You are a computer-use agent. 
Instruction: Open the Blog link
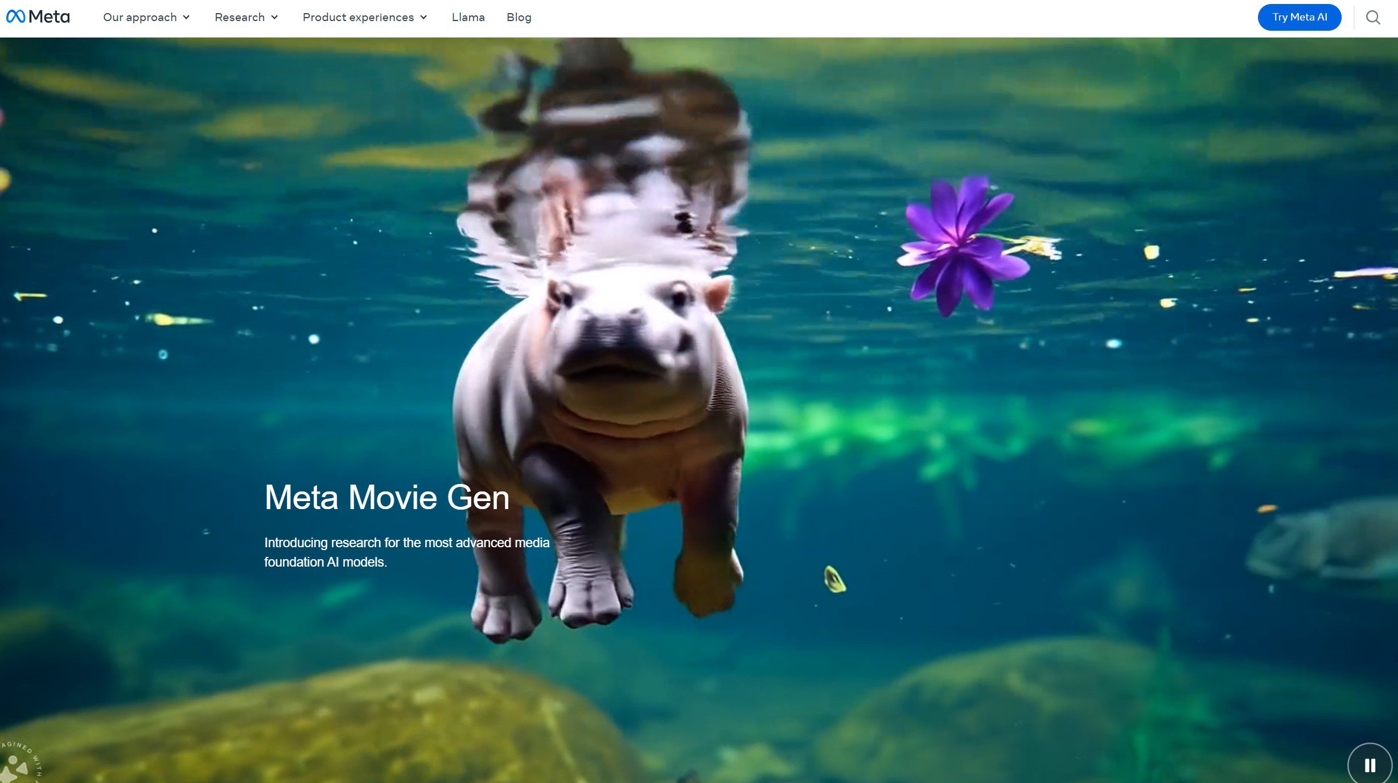519,18
